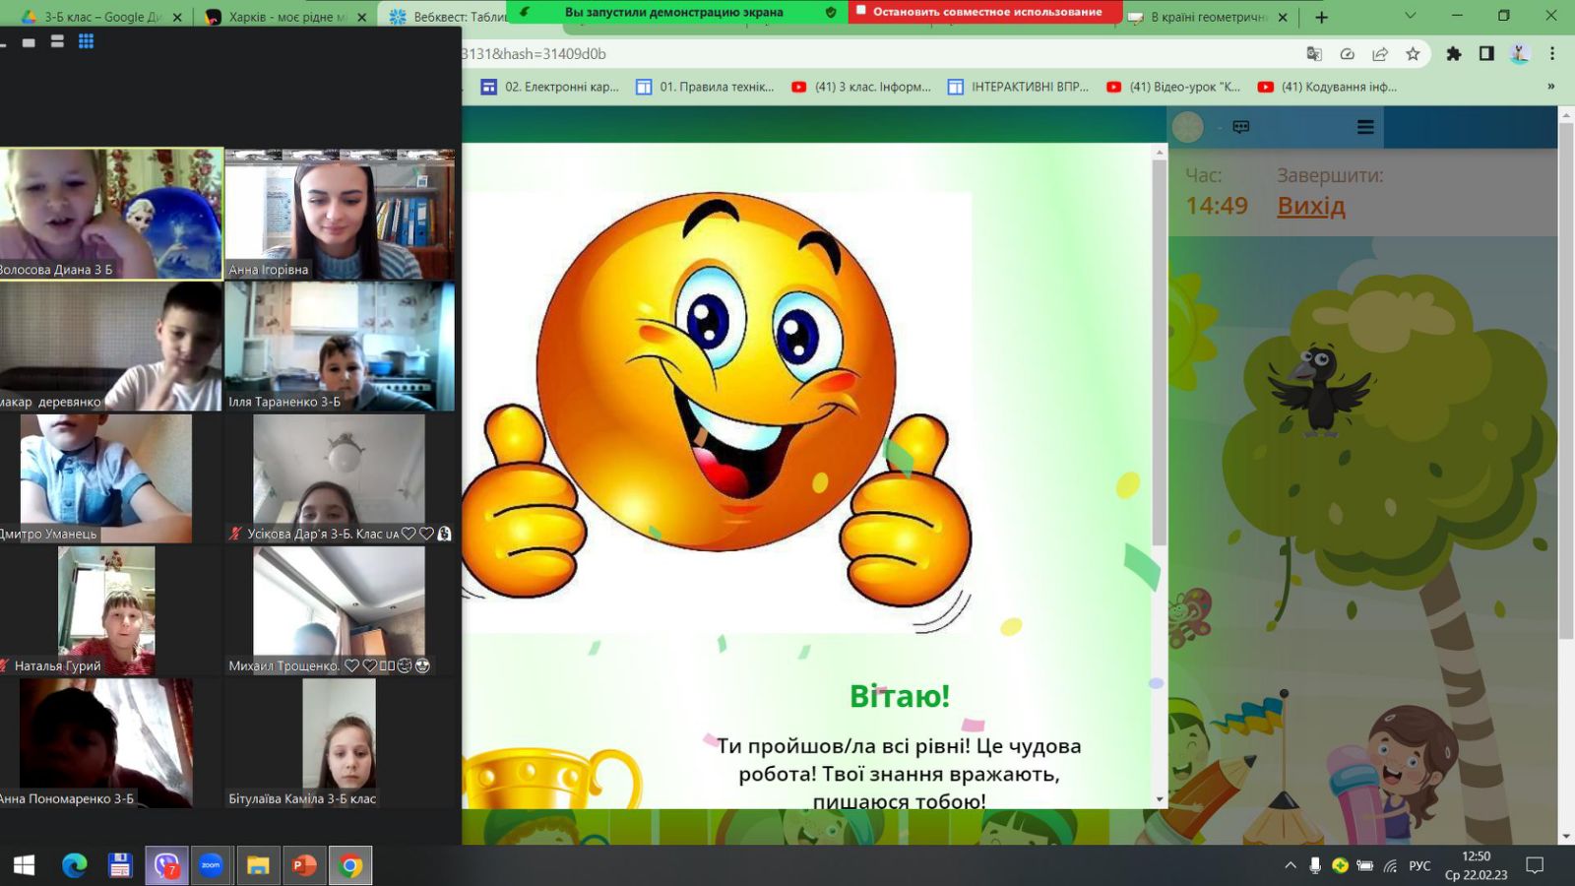Click microphone icon in system tray
This screenshot has width=1575, height=886.
click(x=1315, y=865)
